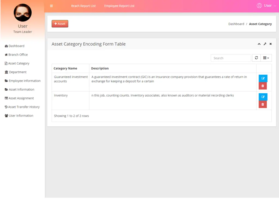This screenshot has height=223, width=279.
Task: Open the Dashboard sidebar item
Action: pos(16,46)
